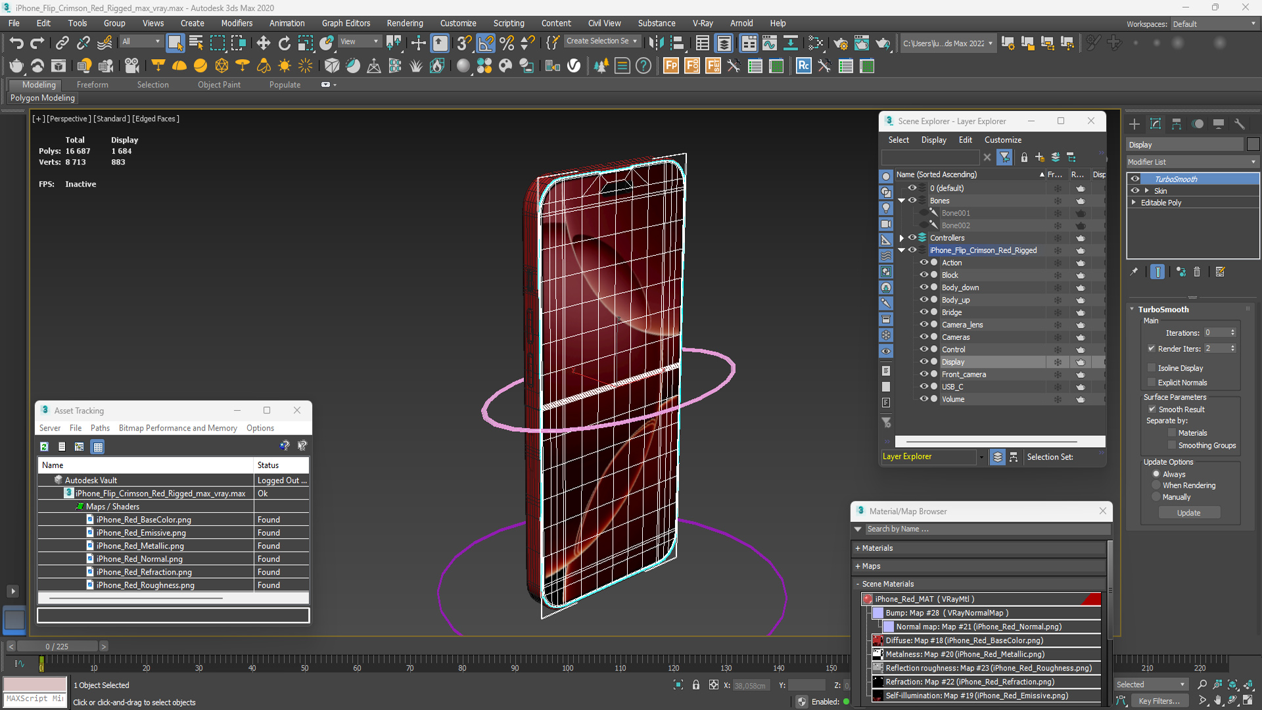Hide the Camera_lens layer eye icon
This screenshot has height=710, width=1262.
(x=924, y=324)
